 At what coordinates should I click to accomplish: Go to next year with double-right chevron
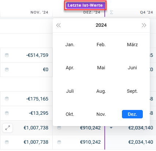(x=144, y=25)
